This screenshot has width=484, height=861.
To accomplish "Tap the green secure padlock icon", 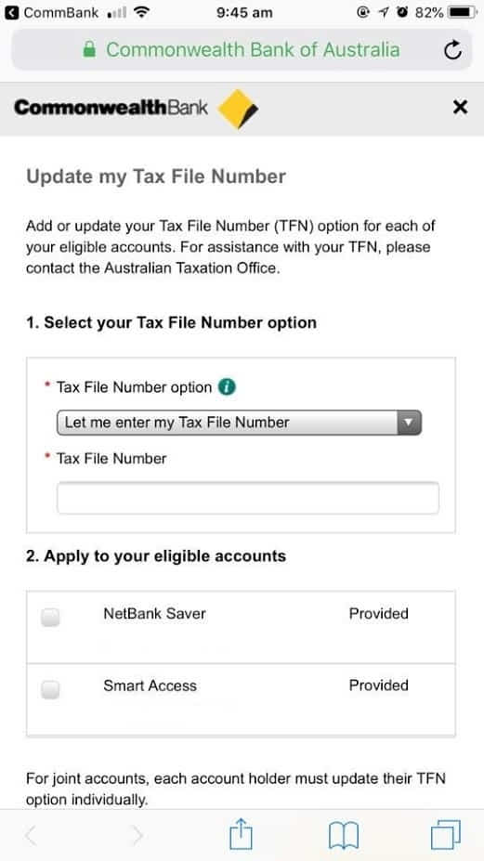I will (89, 49).
